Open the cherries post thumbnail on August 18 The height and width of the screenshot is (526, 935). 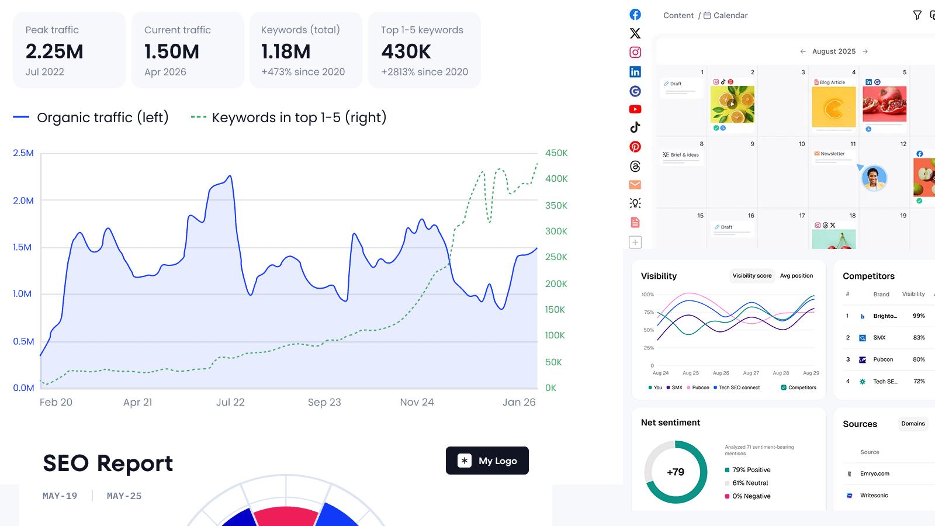[x=834, y=239]
